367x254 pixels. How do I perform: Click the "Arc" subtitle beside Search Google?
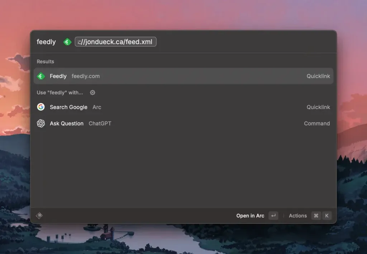tap(97, 107)
